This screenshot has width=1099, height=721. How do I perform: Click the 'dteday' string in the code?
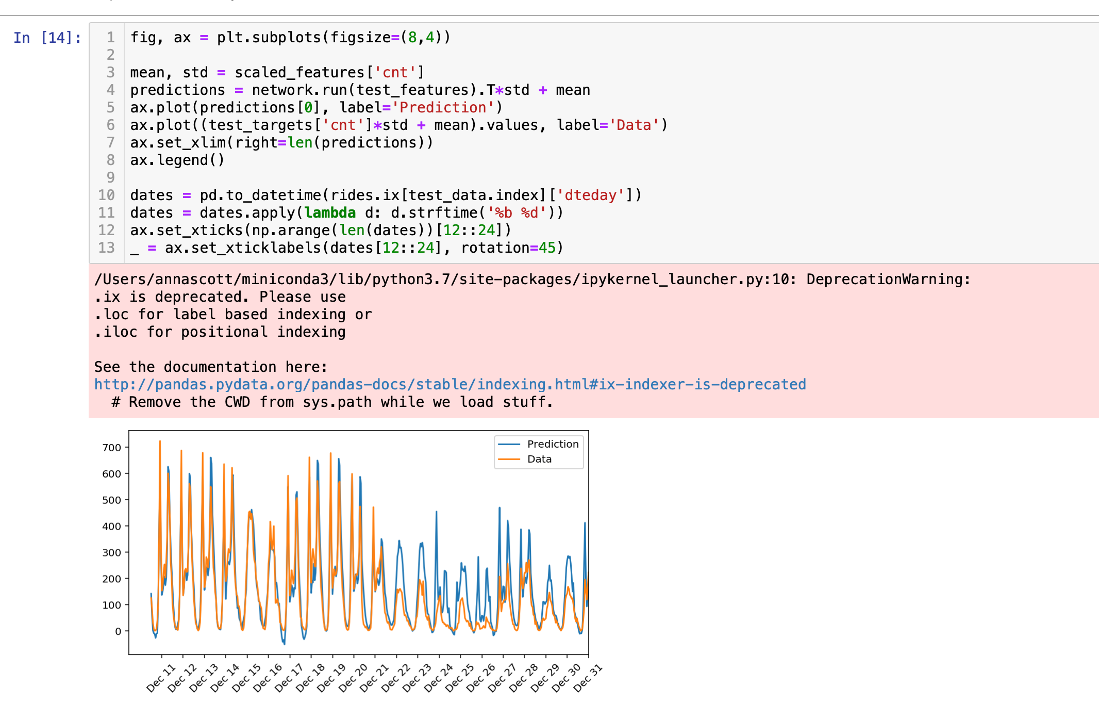(x=590, y=195)
